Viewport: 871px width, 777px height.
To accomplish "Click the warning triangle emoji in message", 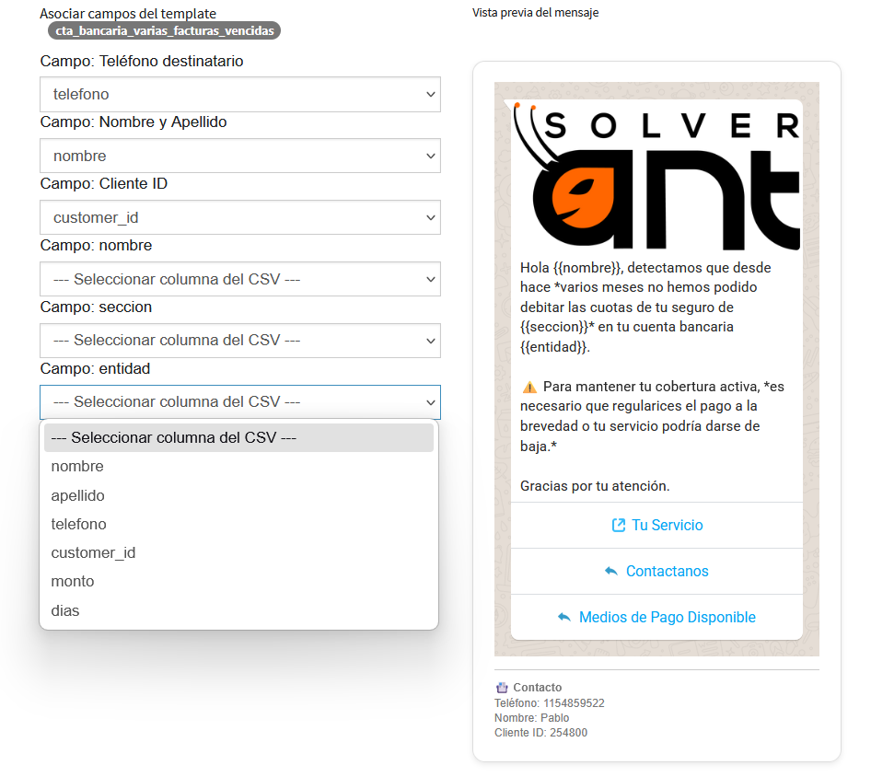I will (530, 387).
